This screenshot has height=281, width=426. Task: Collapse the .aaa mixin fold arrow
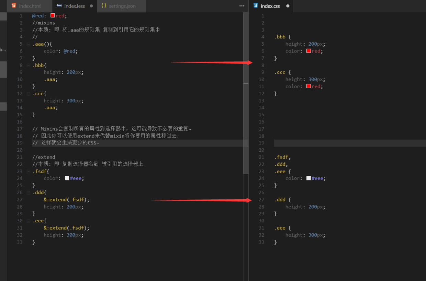pos(29,44)
